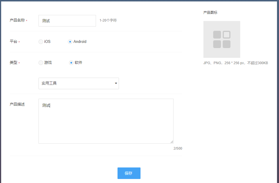Click the 产品名称 text input showing 测试
279x183 pixels.
(x=67, y=20)
